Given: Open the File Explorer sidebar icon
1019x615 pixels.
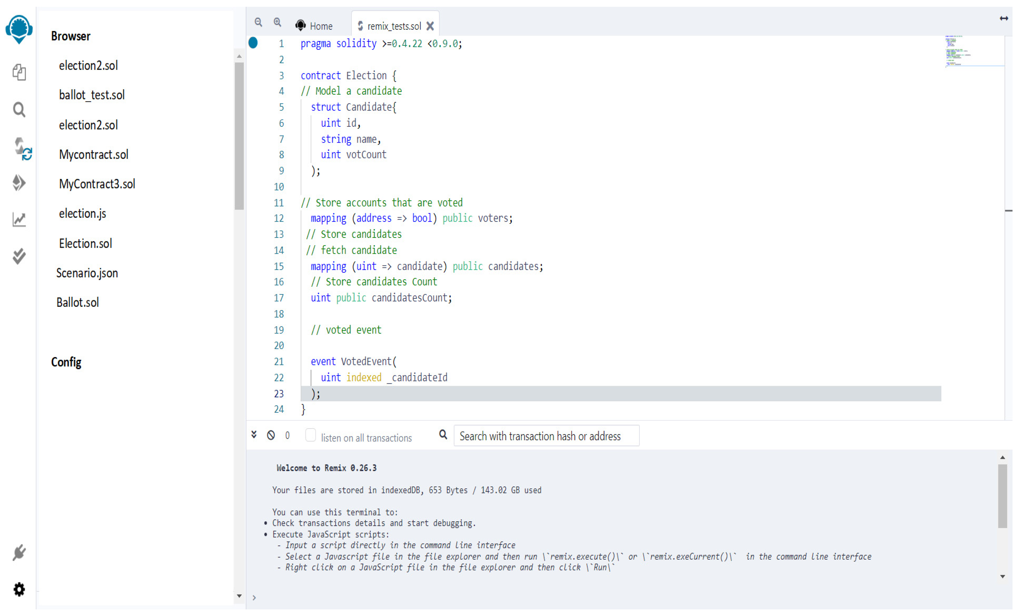Looking at the screenshot, I should 19,72.
